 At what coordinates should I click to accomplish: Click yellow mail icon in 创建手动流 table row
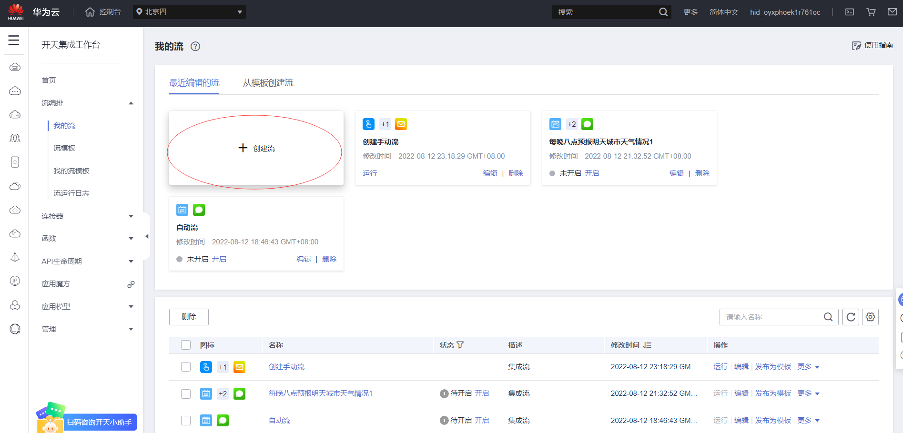(239, 367)
